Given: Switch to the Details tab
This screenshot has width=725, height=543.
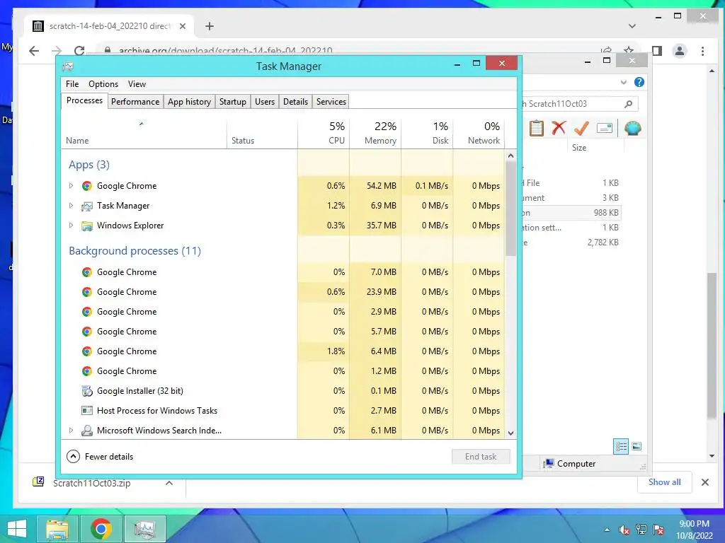Looking at the screenshot, I should pyautogui.click(x=295, y=102).
